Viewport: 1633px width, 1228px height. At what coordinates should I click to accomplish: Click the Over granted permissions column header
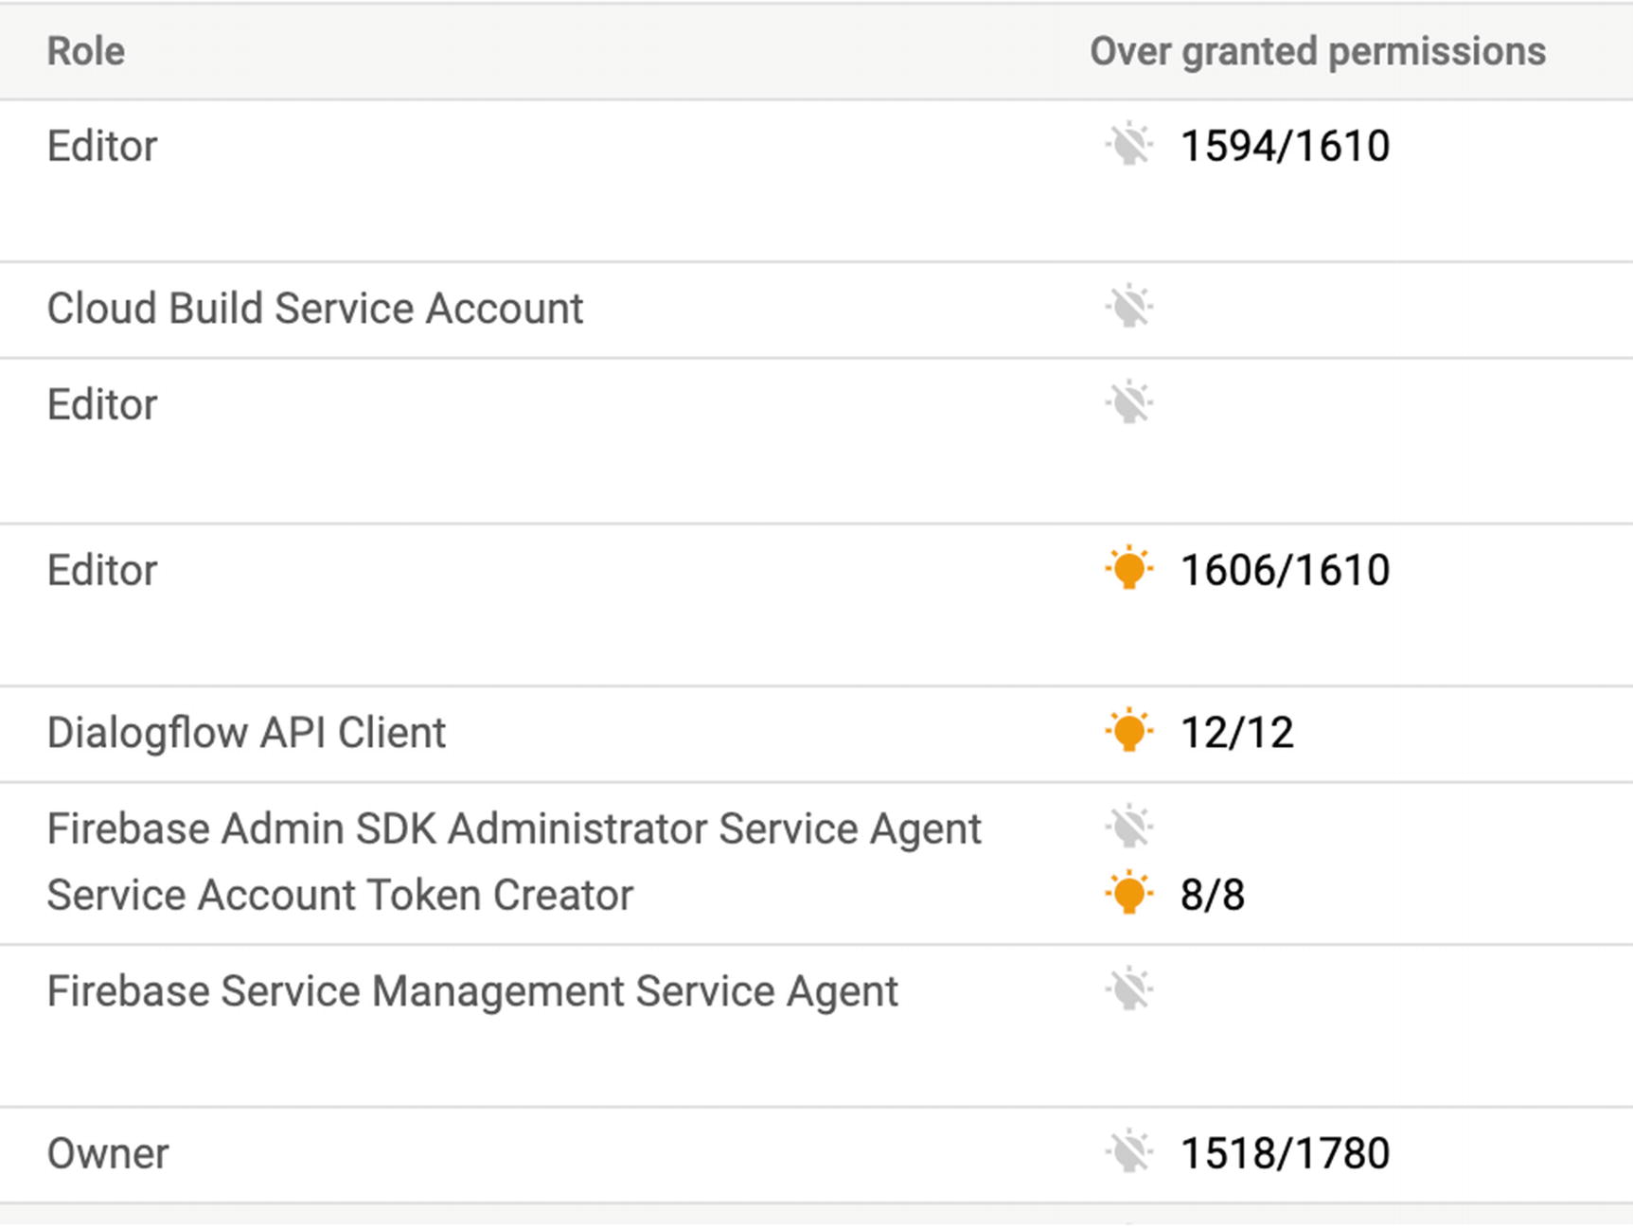coord(1317,51)
